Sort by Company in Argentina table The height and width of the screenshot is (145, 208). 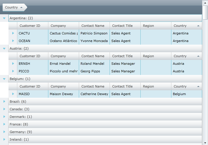coord(64,26)
